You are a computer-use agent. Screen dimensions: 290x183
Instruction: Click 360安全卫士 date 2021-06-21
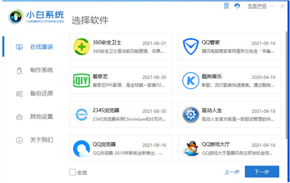click(x=154, y=43)
